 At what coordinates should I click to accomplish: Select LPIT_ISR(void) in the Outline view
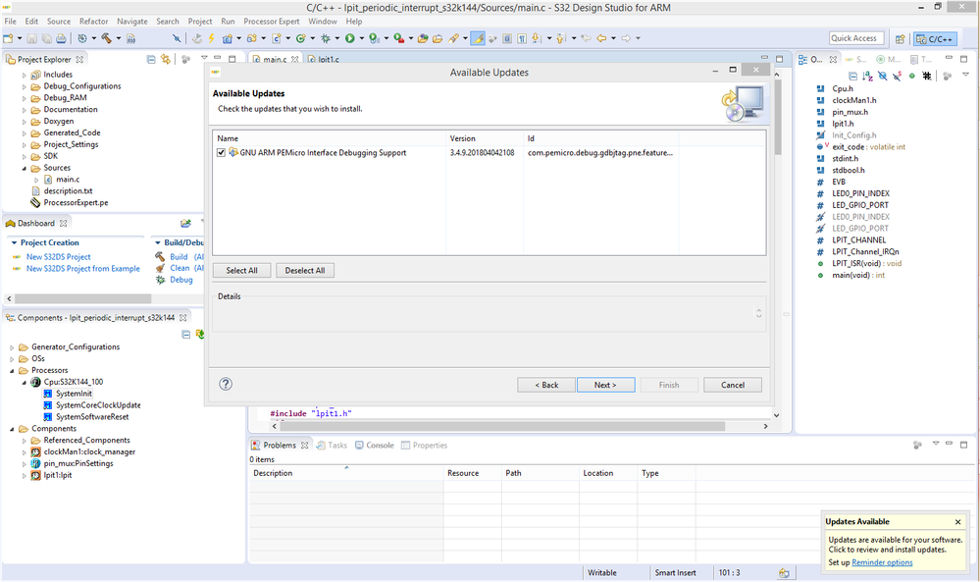866,264
